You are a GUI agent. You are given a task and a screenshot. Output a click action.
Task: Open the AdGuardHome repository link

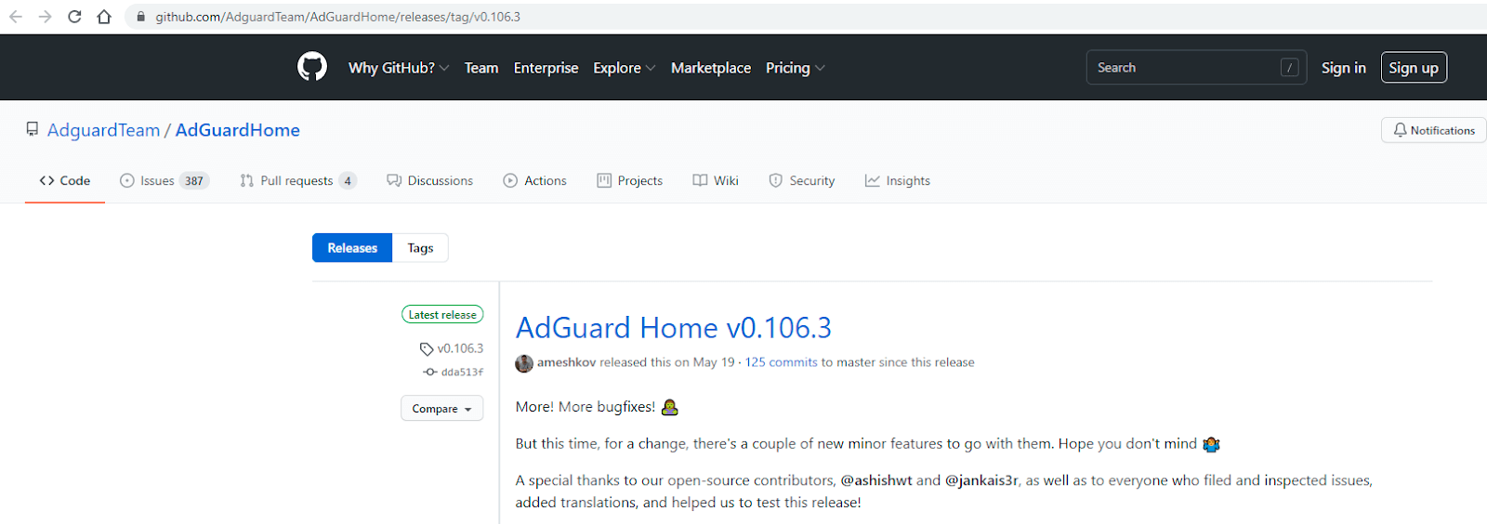tap(238, 130)
